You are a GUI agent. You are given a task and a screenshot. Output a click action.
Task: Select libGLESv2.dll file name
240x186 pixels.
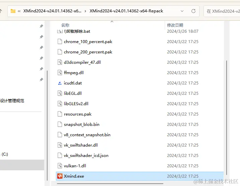click(76, 104)
